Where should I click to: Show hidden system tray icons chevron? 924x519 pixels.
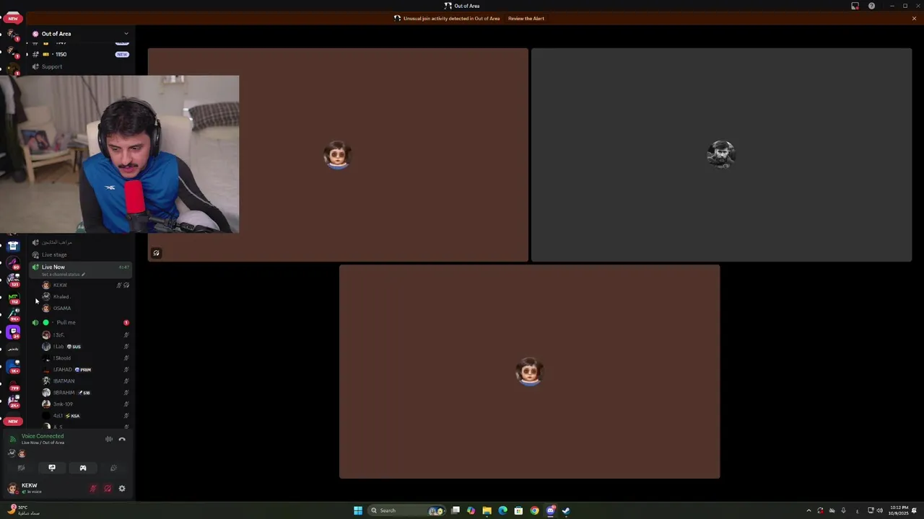[808, 510]
